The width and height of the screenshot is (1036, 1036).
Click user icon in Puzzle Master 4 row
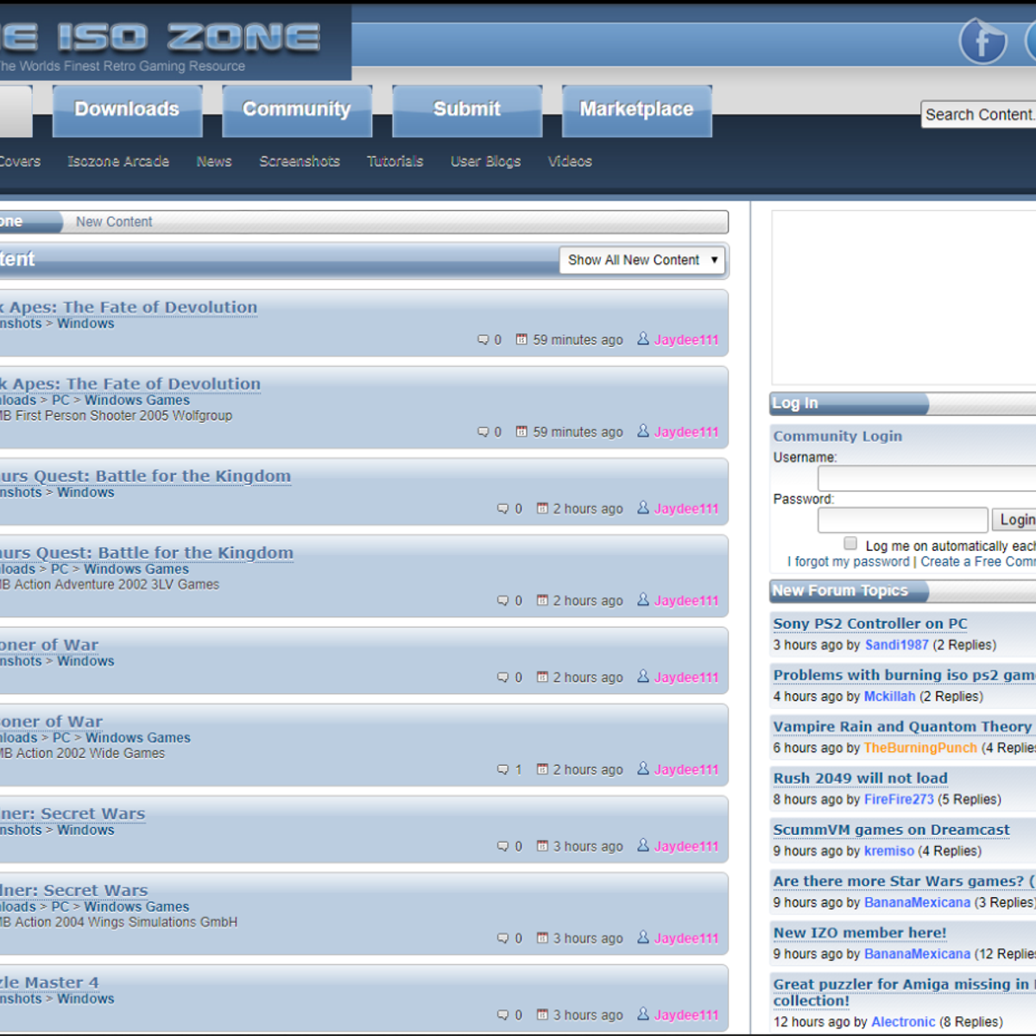click(643, 1014)
